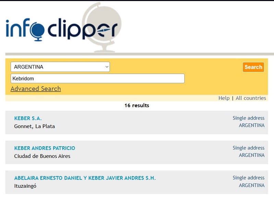
Task: Click the orange Search button
Action: [x=253, y=67]
